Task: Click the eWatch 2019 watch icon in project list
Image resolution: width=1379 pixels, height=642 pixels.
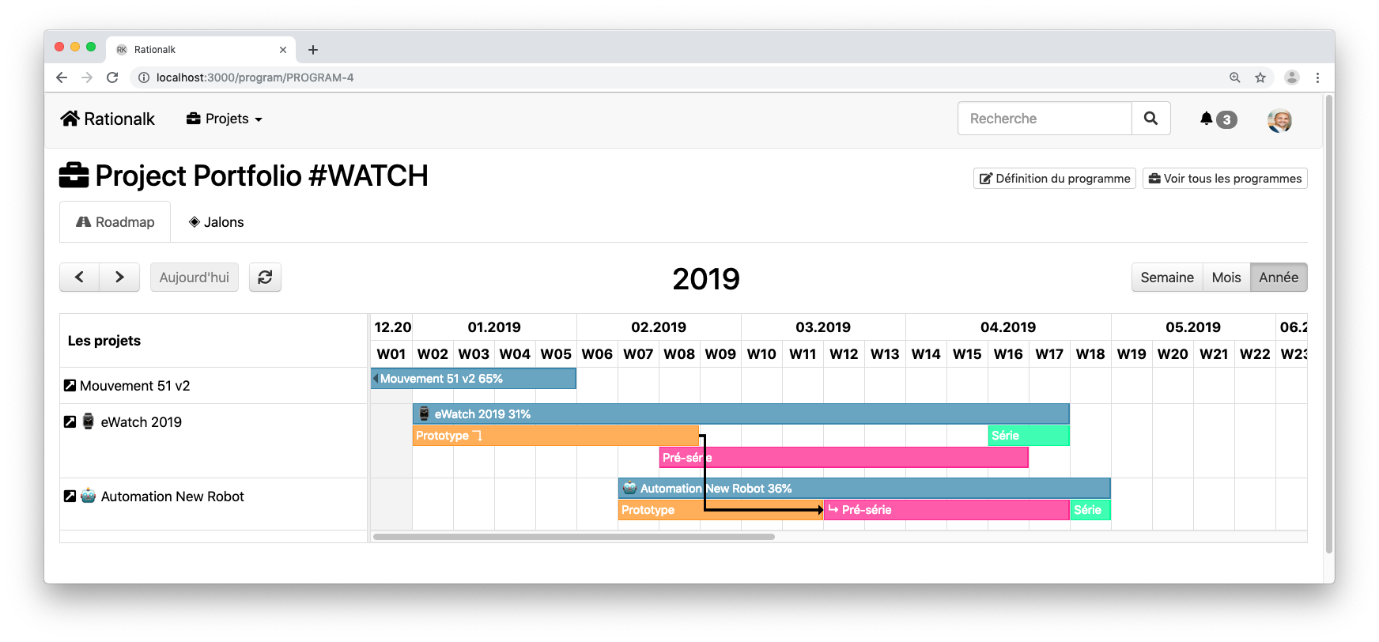Action: [88, 421]
